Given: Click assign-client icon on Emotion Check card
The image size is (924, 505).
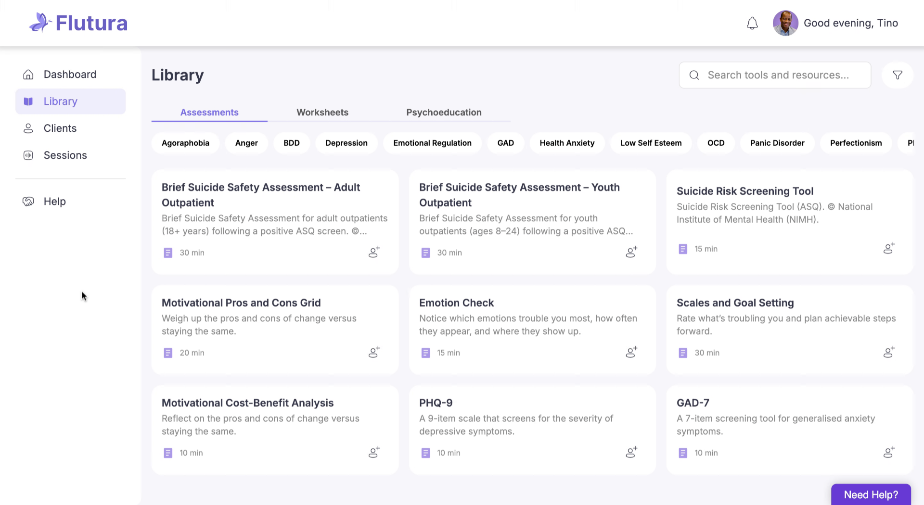Looking at the screenshot, I should (631, 353).
